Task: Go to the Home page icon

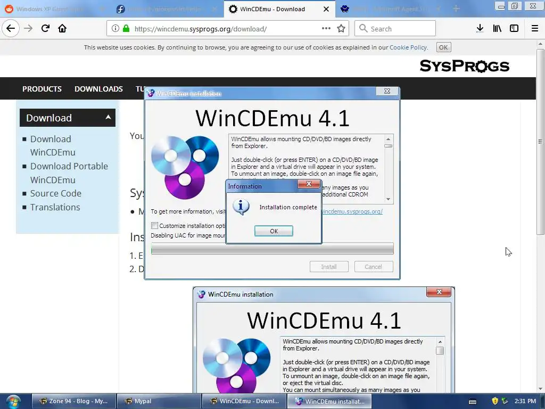Action: 62,28
